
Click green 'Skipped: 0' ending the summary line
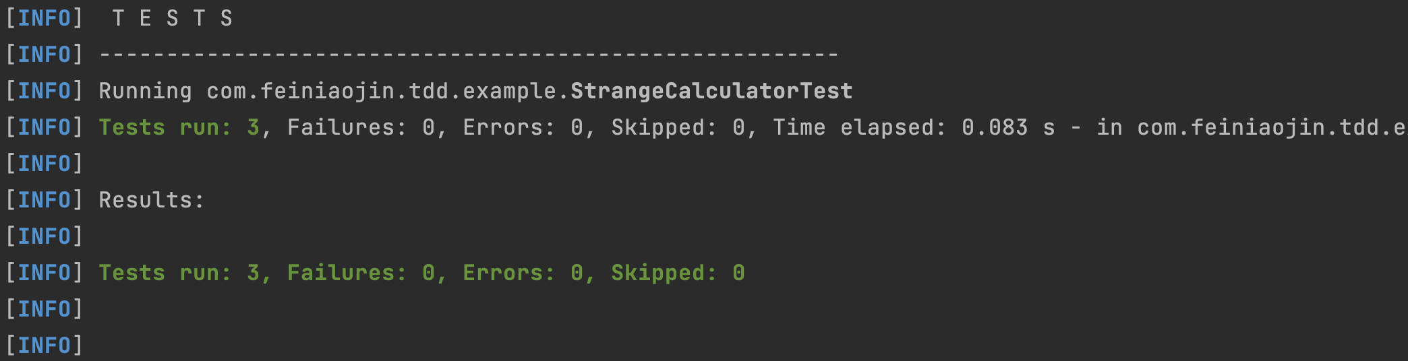[x=678, y=273]
